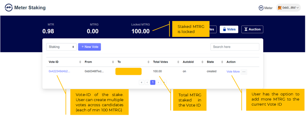Viewport: 306px width, 118px height.
Task: Create a new vote with New Vote button
Action: tap(89, 47)
